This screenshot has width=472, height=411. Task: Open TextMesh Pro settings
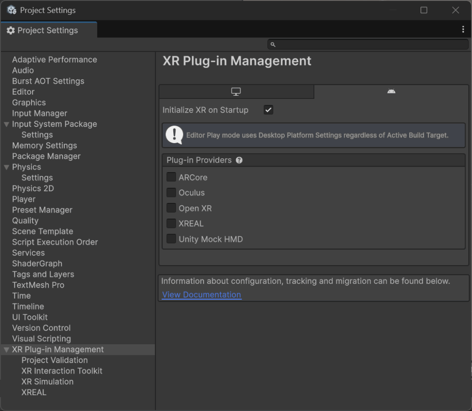pyautogui.click(x=38, y=285)
